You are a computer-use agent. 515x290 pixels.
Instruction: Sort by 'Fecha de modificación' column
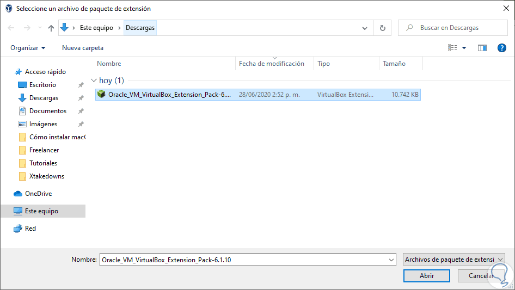pos(272,64)
